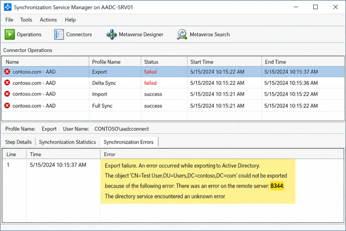
Task: Open the Connectors icon
Action: click(x=59, y=34)
